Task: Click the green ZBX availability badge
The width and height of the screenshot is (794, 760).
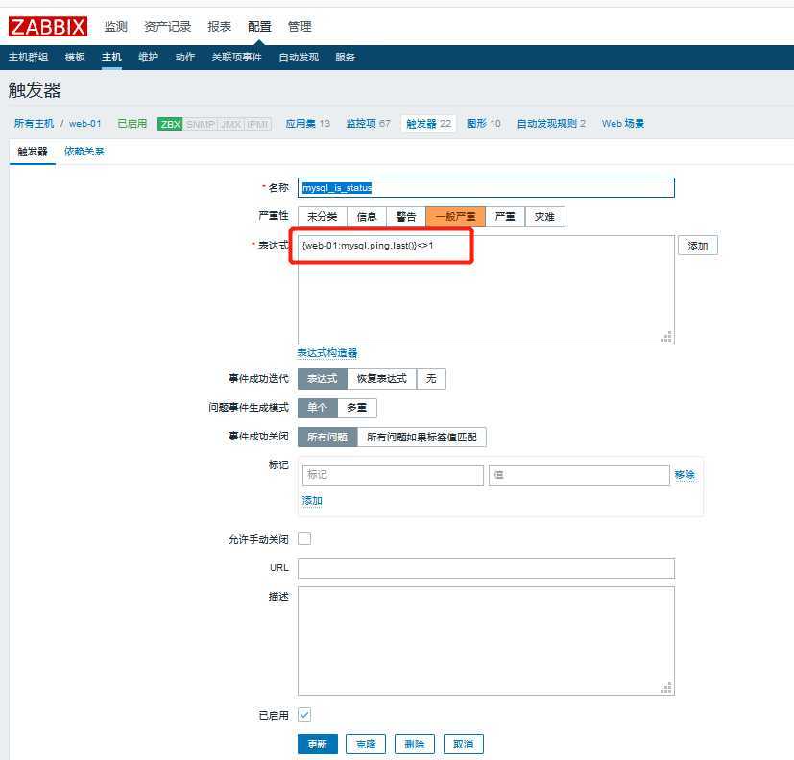Action: (170, 124)
